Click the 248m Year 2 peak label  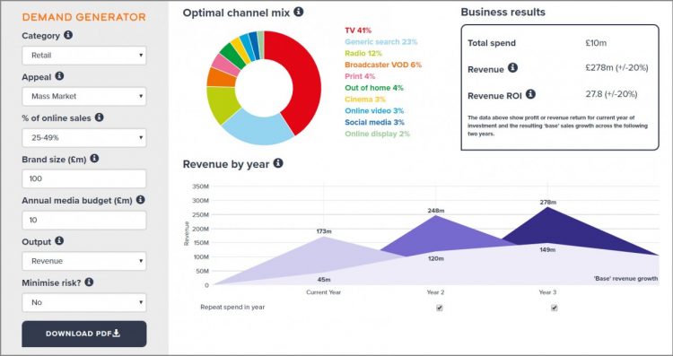tap(435, 211)
